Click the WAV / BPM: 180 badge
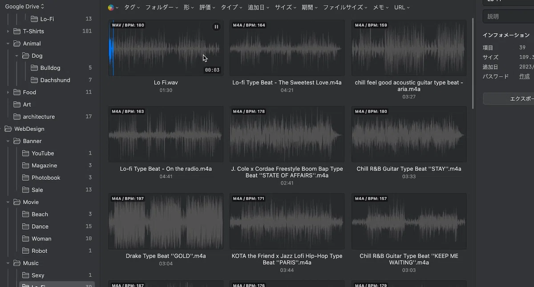The height and width of the screenshot is (287, 534). point(128,25)
